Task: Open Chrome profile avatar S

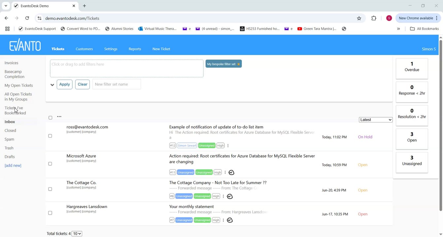Action: pos(389,18)
